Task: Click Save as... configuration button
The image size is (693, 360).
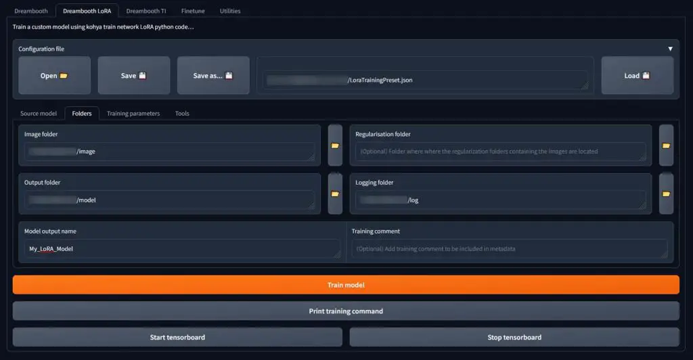Action: (213, 76)
